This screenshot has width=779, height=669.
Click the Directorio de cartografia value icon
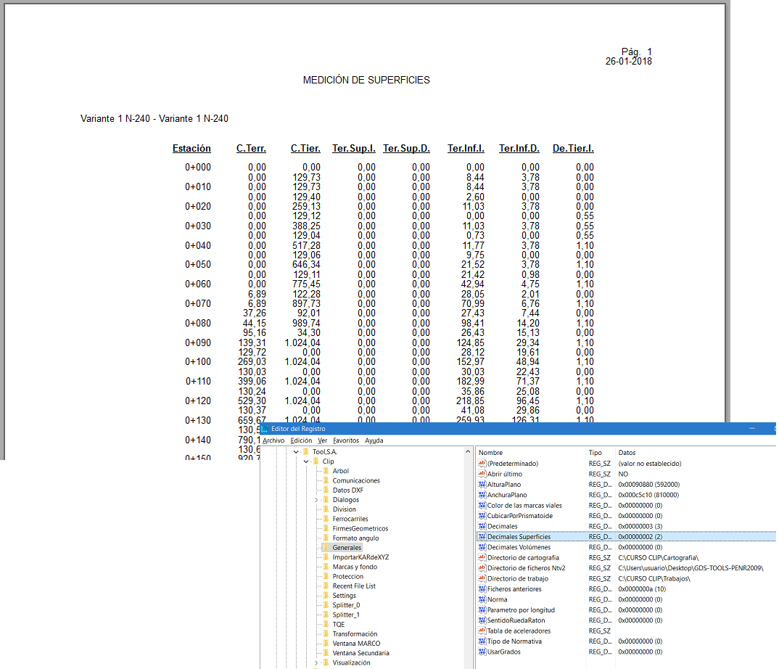(x=482, y=558)
